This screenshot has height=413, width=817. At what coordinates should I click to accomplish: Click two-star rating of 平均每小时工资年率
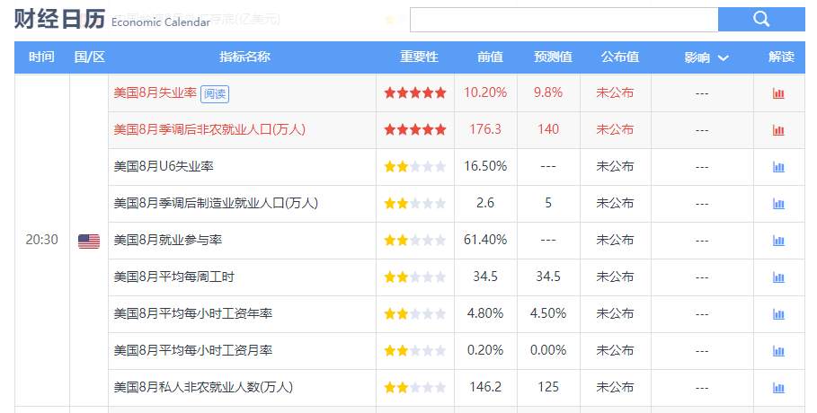click(415, 313)
